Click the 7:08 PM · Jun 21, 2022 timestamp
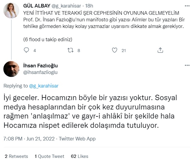Viewport: 195px width, 163px height. 29,139
